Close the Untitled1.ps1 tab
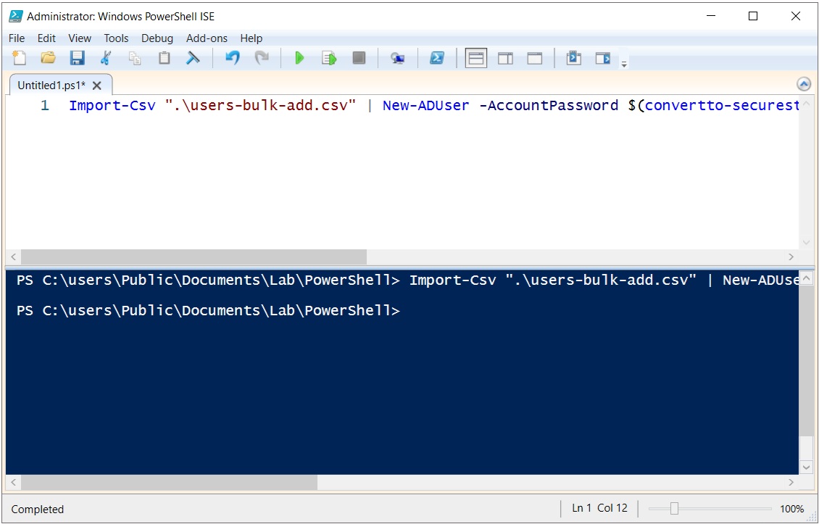819x524 pixels. pos(97,86)
